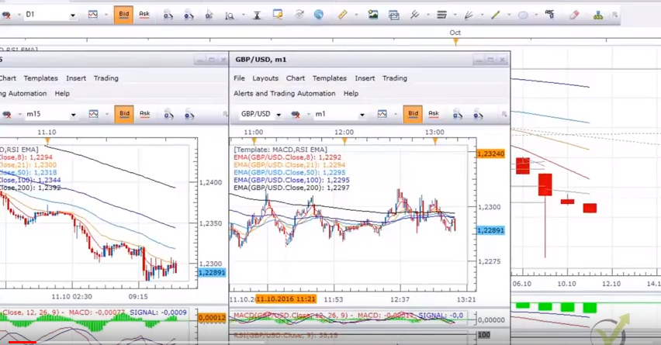Open Layouts menu in GBP/USD window
Screen dimensions: 661x345
(x=265, y=78)
